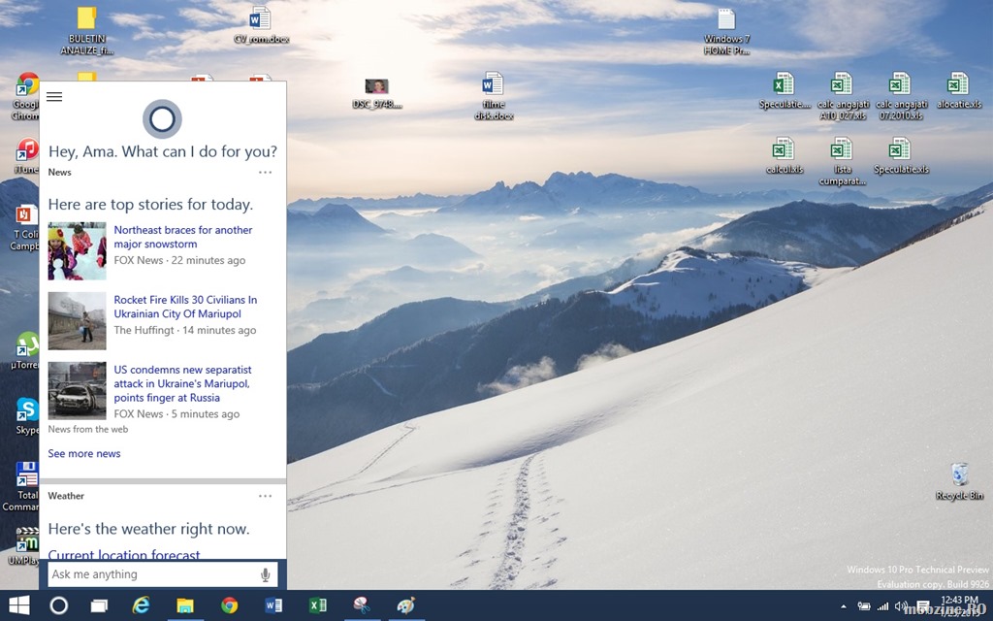The image size is (993, 621).
Task: Show hidden system tray icons arrow
Action: [x=843, y=606]
